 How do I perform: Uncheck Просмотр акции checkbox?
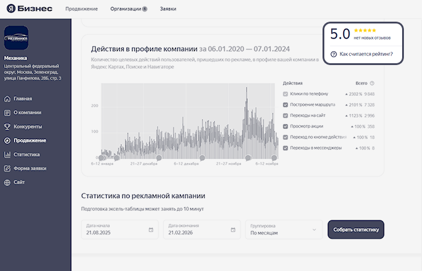285,126
